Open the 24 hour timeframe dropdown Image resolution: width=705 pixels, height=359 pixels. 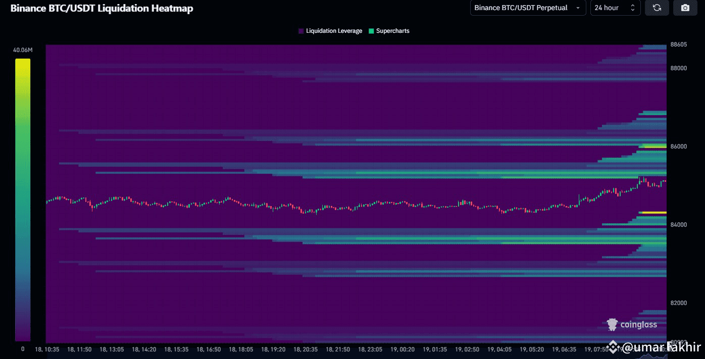(x=615, y=8)
